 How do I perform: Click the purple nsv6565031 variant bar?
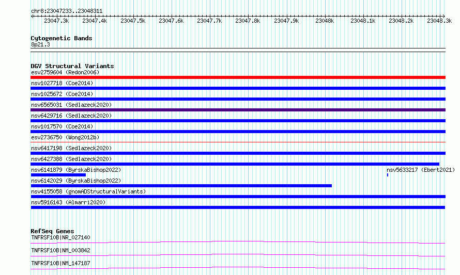click(x=238, y=110)
